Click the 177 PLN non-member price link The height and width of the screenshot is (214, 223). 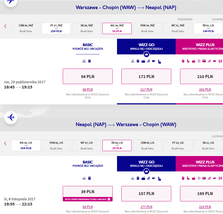click(146, 207)
